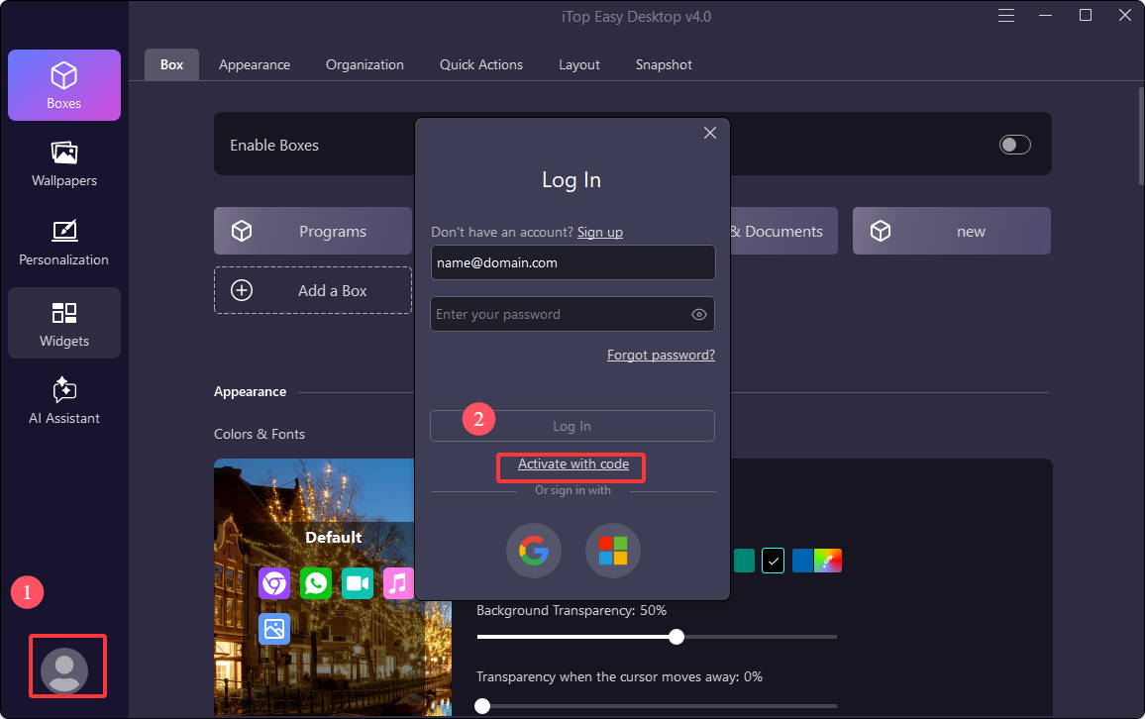Screen dimensions: 1145x719
Task: Click the Activate with code link
Action: click(573, 464)
